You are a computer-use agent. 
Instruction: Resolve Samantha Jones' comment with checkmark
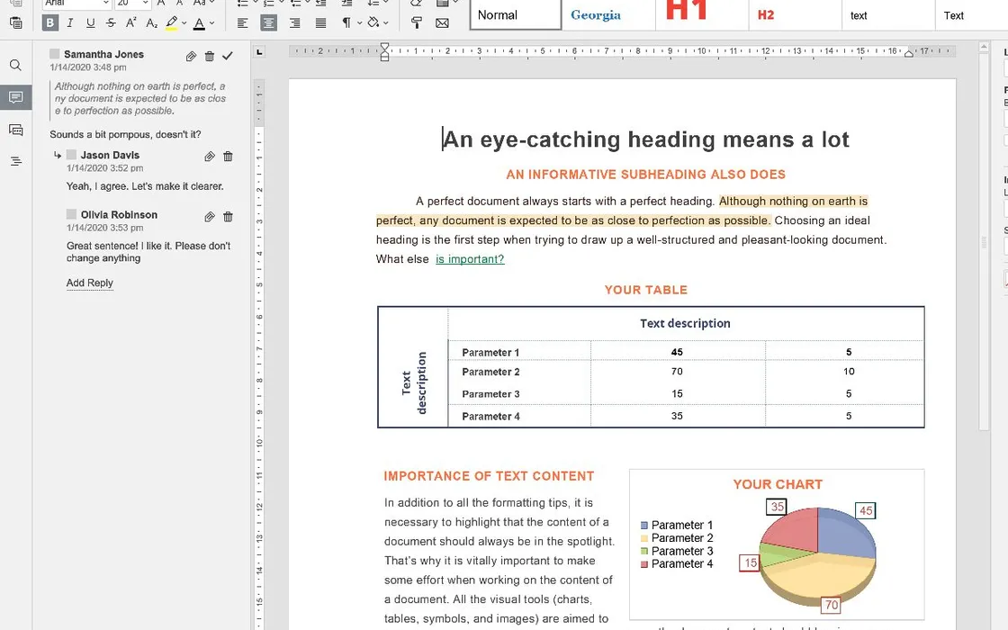click(228, 57)
